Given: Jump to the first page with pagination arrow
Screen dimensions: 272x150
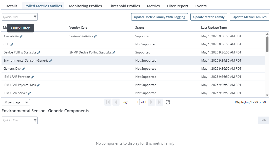Looking at the screenshot, I should click(108, 102).
